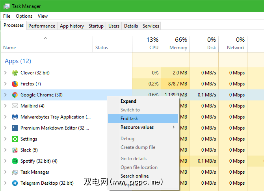Choose End task in the context menu
Viewport: 264px width, 191px height.
pos(143,119)
